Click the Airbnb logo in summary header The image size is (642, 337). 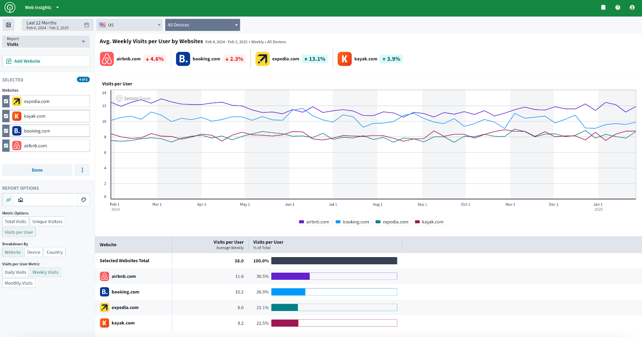pos(107,59)
